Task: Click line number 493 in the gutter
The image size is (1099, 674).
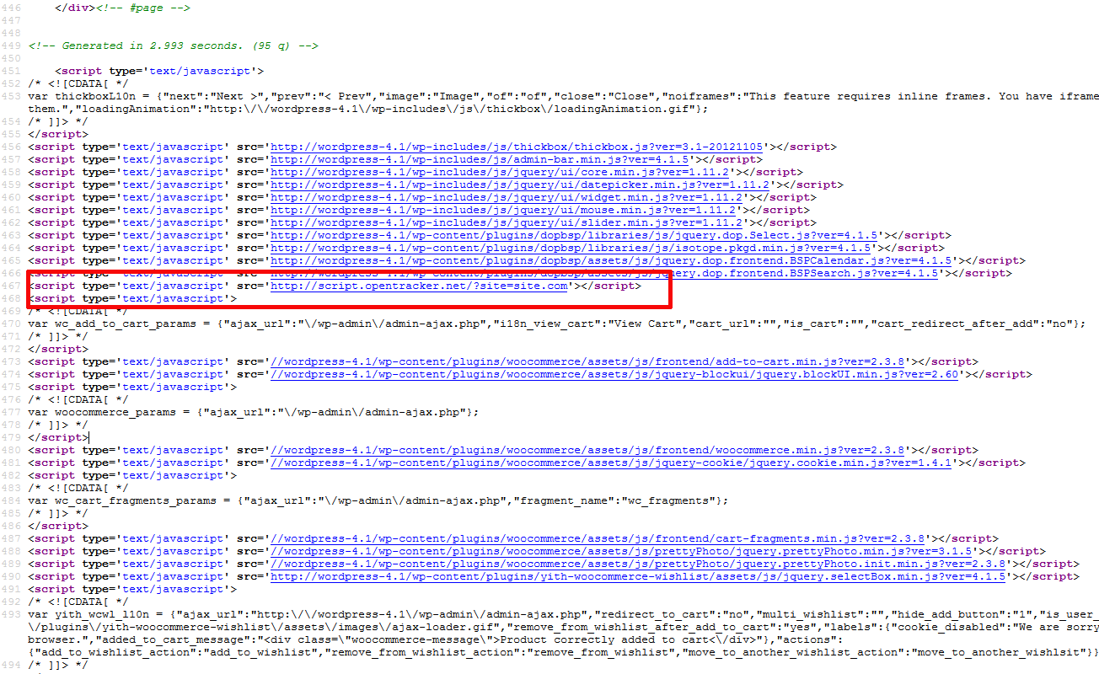Action: (x=11, y=614)
